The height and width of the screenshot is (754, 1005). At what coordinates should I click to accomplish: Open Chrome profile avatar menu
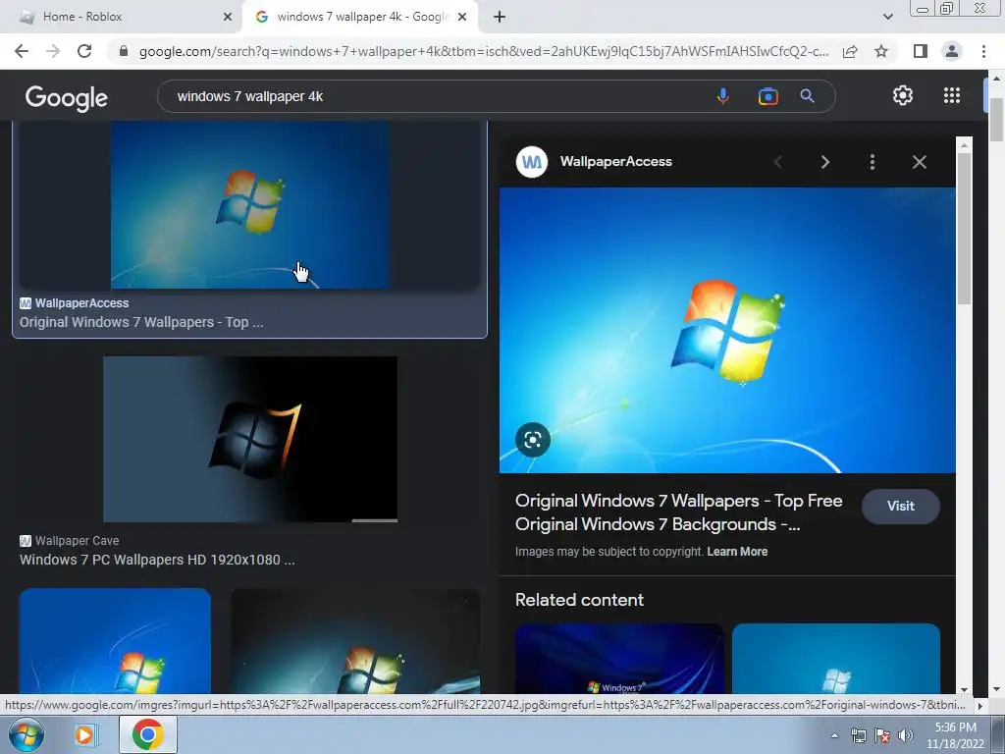click(952, 51)
